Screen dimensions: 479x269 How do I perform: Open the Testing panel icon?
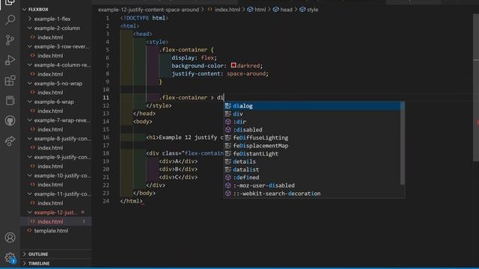[x=10, y=101]
